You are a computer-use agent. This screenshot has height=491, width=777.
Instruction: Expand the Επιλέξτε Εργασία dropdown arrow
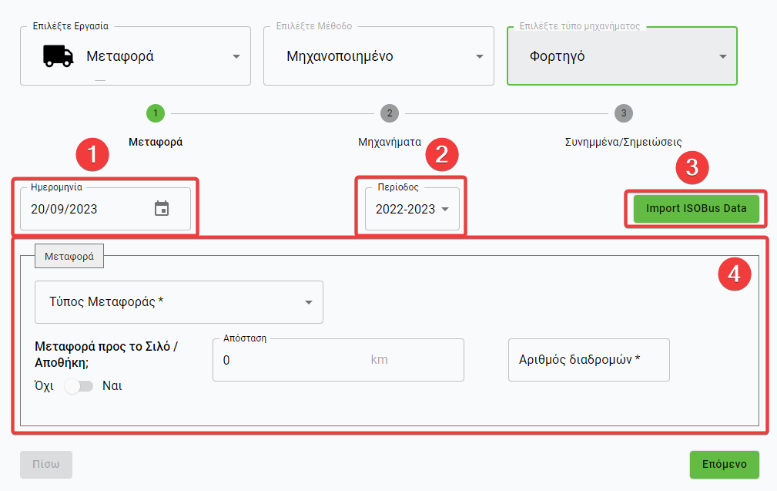click(236, 56)
